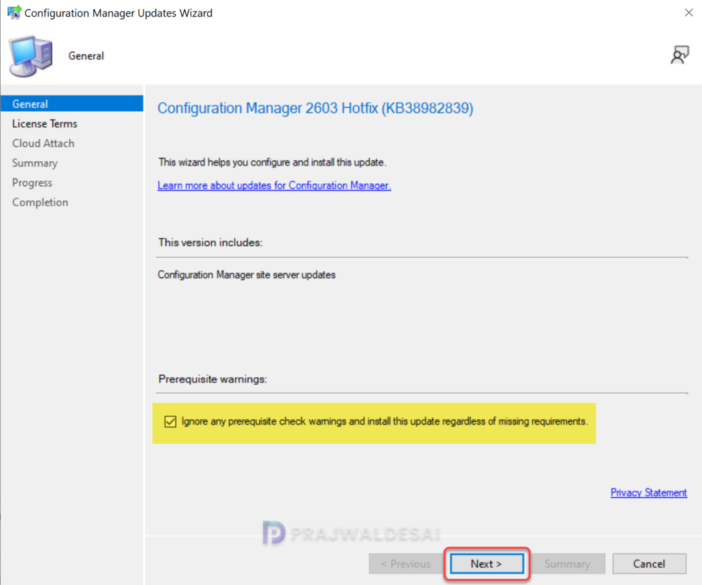The image size is (702, 585).
Task: Select the General wizard step
Action: (72, 104)
